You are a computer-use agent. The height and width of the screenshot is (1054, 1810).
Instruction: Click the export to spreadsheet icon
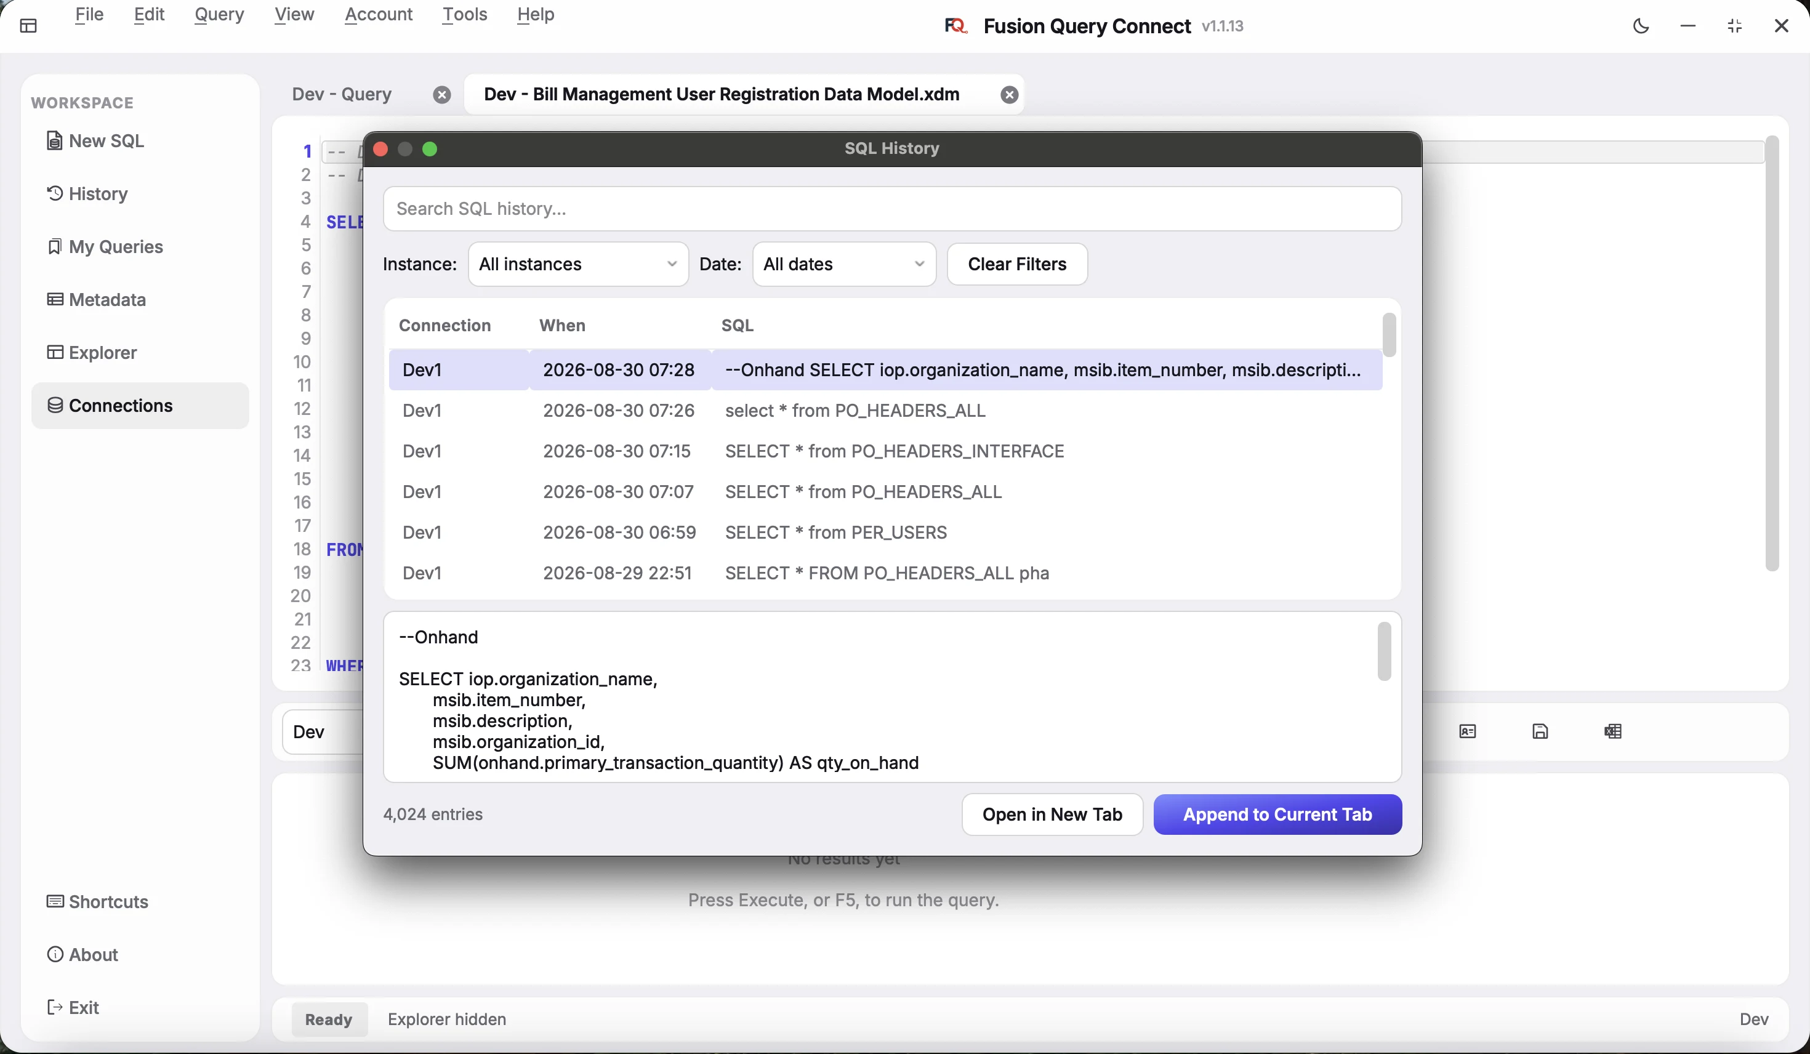1612,731
